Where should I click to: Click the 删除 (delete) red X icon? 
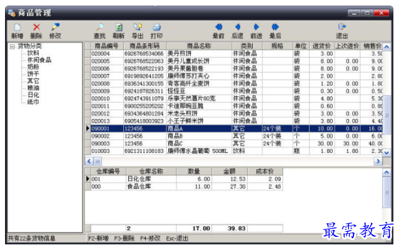(36, 28)
